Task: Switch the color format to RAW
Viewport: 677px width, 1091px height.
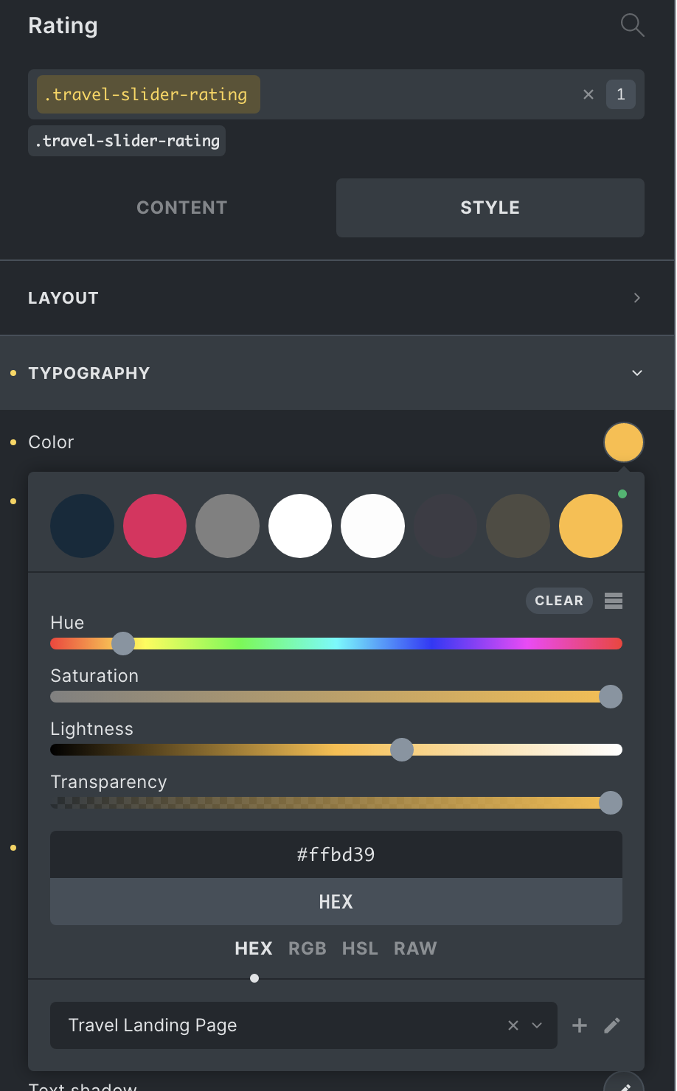Action: [415, 949]
